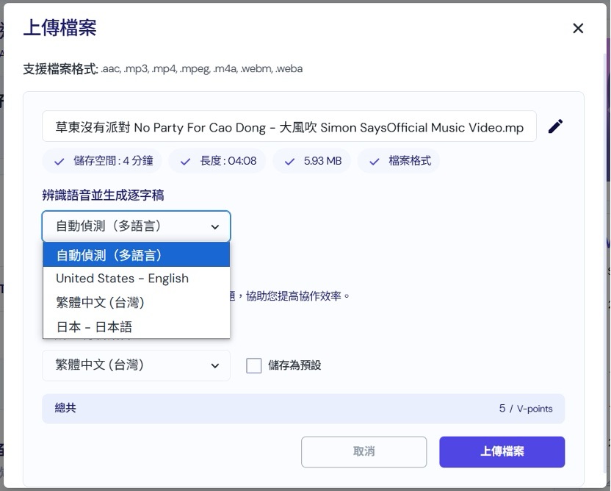Toggle the 儲存為預設 checkbox
Image resolution: width=611 pixels, height=491 pixels.
[x=254, y=365]
